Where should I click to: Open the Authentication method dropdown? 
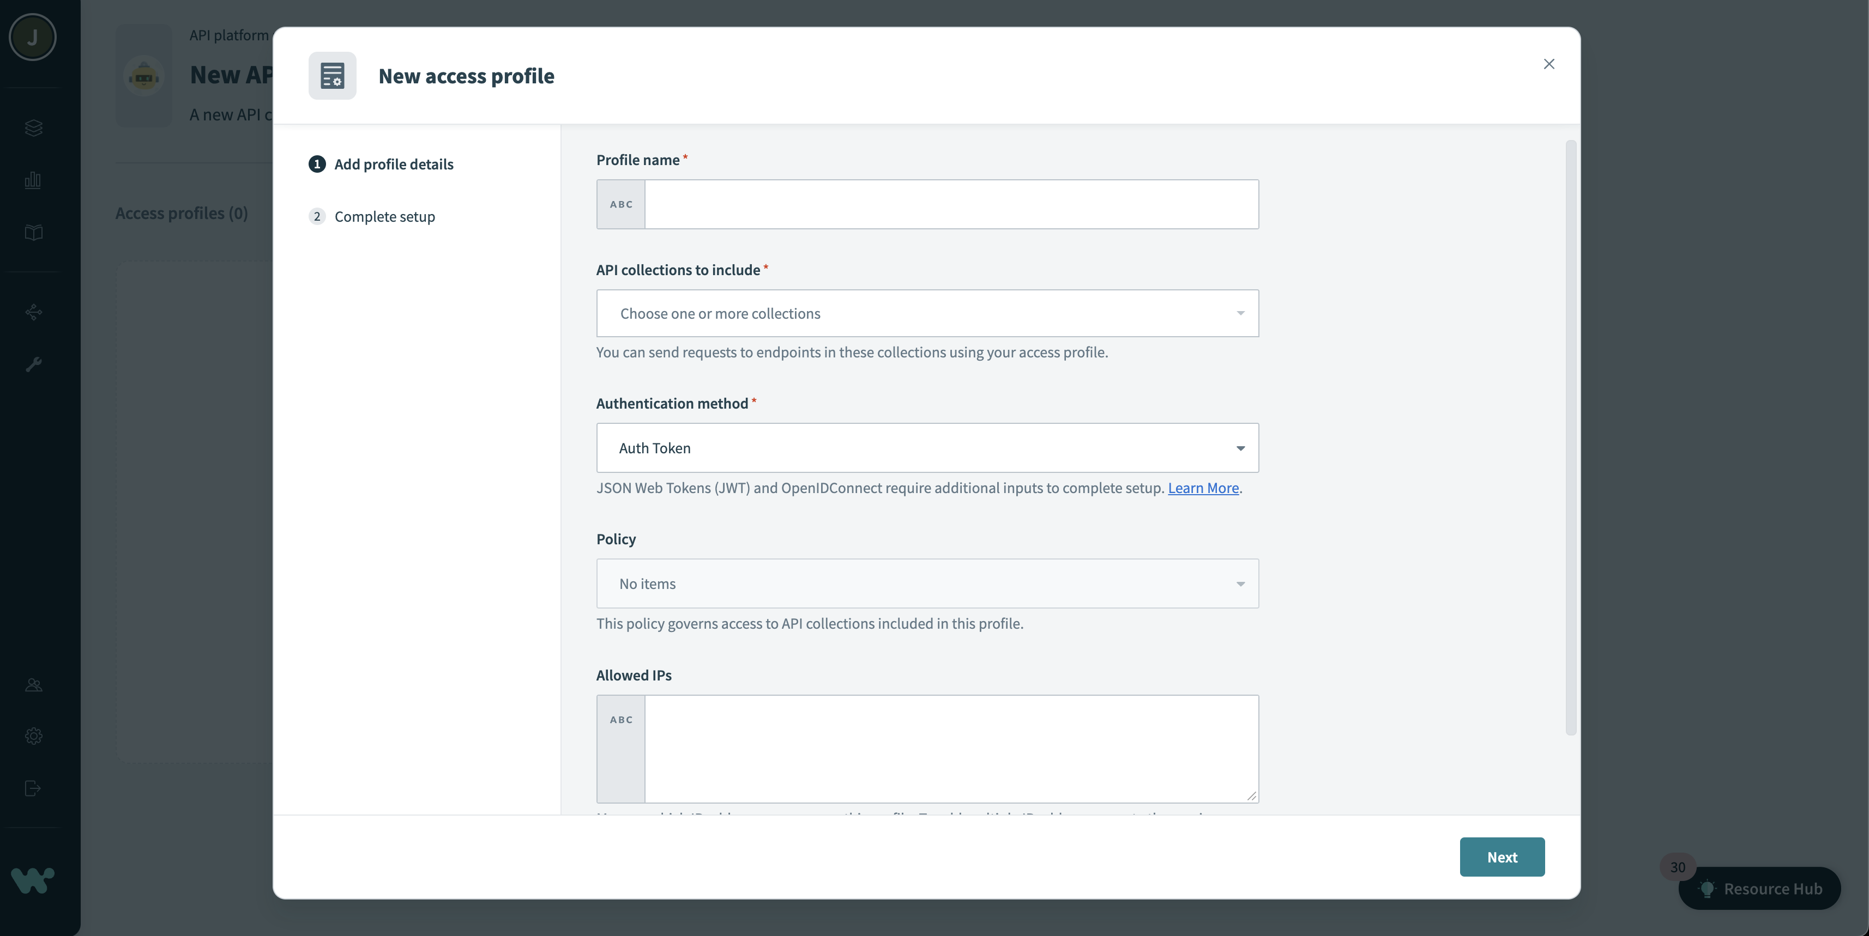(x=926, y=447)
